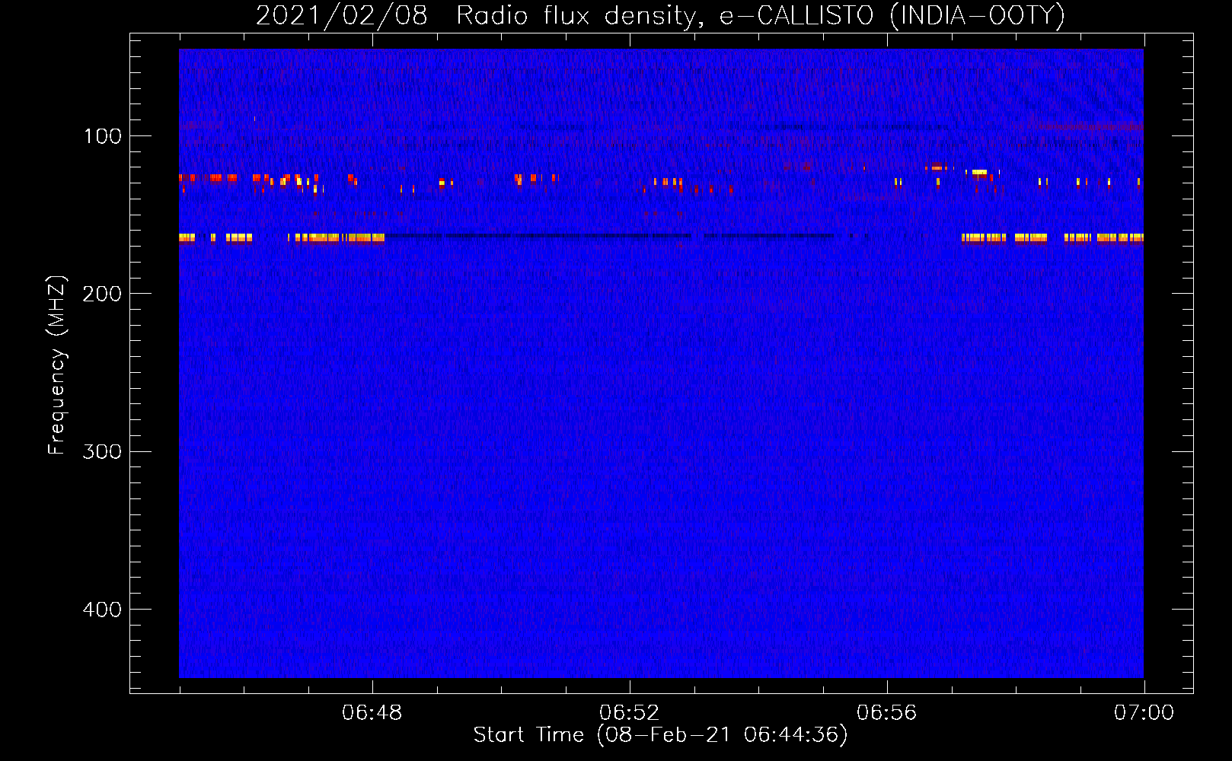1232x761 pixels.
Task: Click the 400 frequency tick label
Action: coord(102,610)
